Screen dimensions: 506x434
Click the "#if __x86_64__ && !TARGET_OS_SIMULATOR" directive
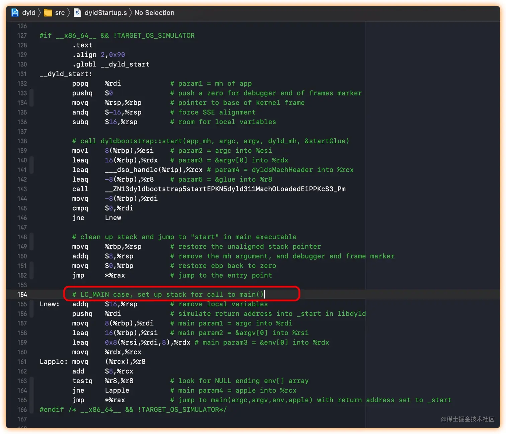click(117, 35)
